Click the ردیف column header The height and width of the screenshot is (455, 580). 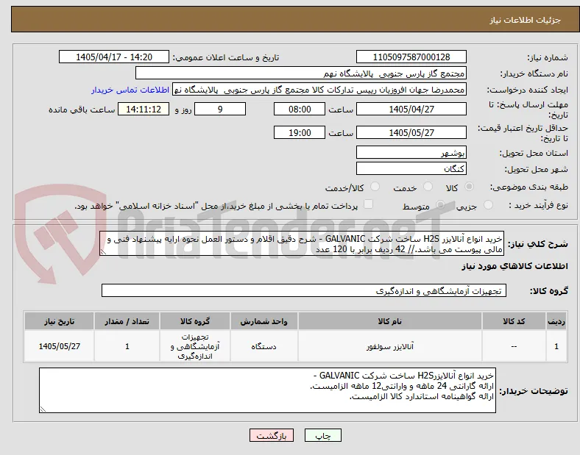pyautogui.click(x=556, y=321)
